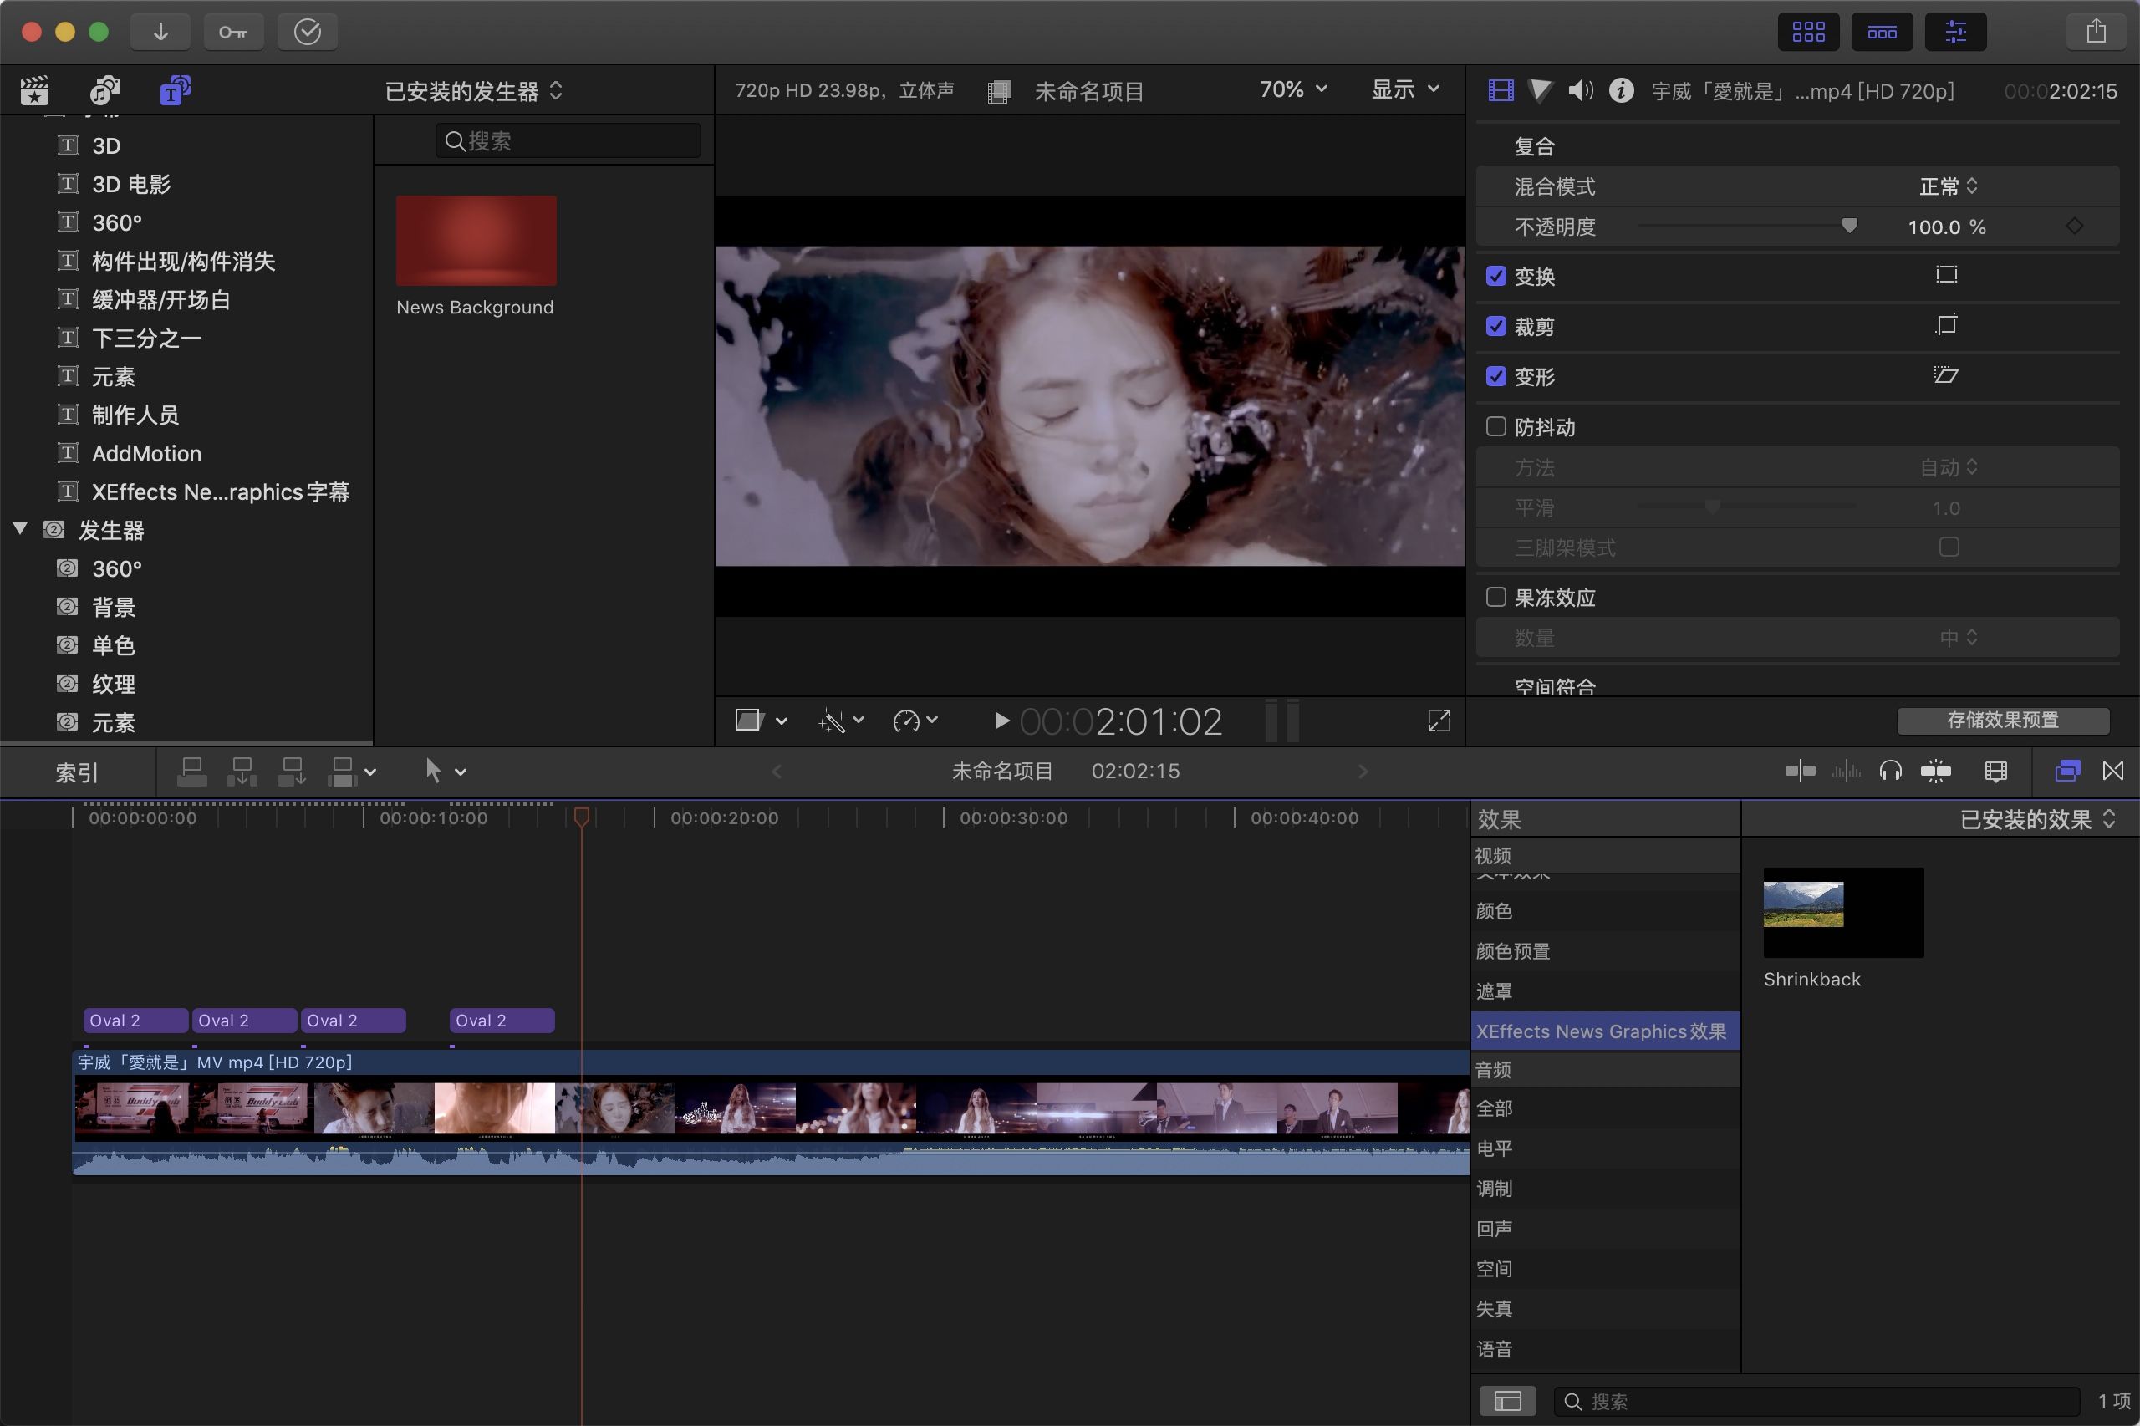Show the libraries sidebar clapperboard icon
Screen dimensions: 2140x1426
pos(34,90)
